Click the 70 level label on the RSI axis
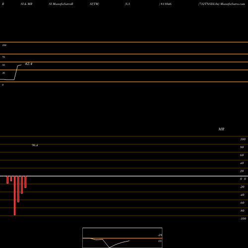The width and height of the screenshot is (248, 248). point(3,57)
